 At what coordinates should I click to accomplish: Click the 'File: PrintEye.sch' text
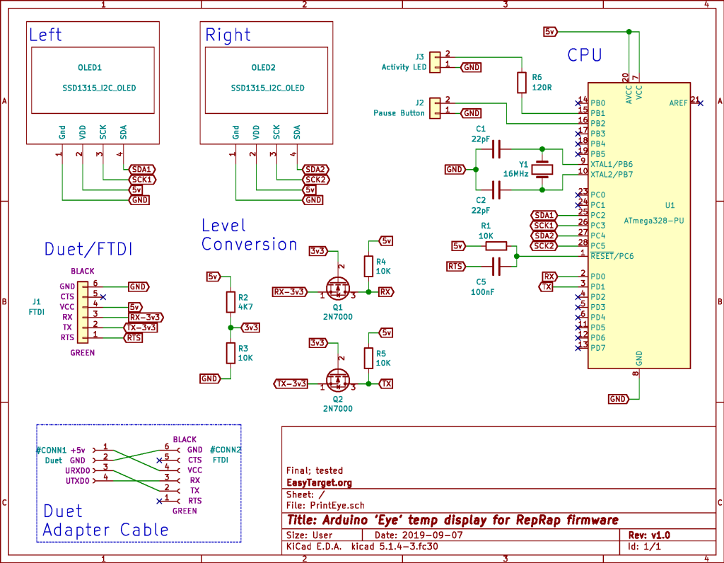(325, 505)
